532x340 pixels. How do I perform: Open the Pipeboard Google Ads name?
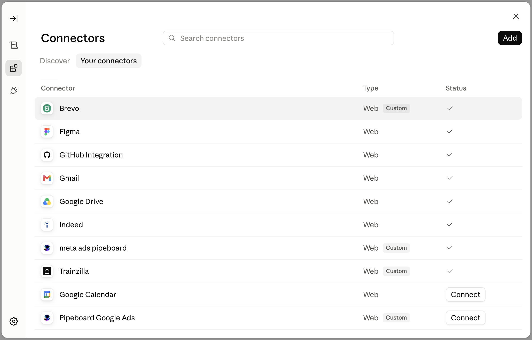(x=97, y=318)
